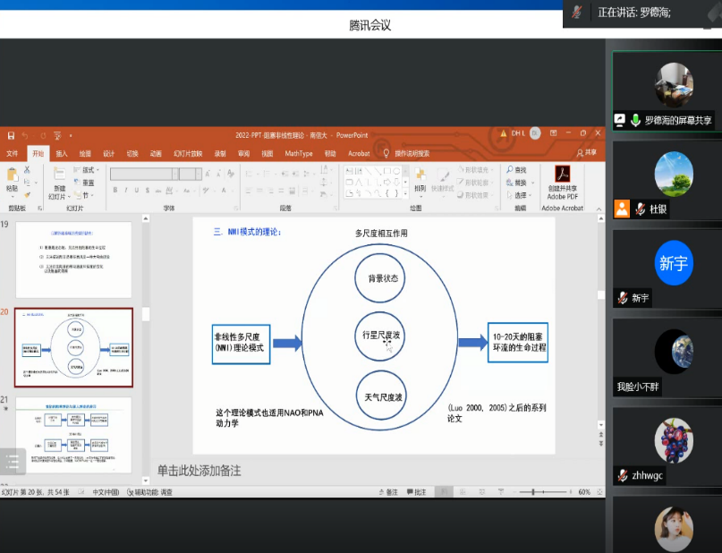Click the Cut scissors icon
The image size is (722, 553).
point(27,169)
